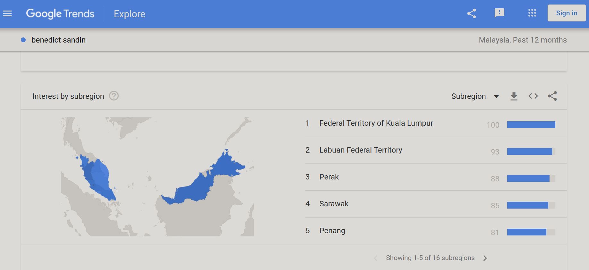Click the Penang 81 interest bar
589x270 pixels.
pos(531,232)
